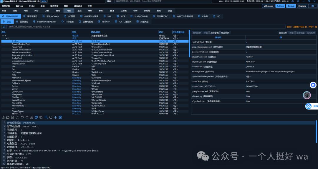Open the BaseNamedObjects sub-tab
The height and width of the screenshot is (169, 318).
45,22
